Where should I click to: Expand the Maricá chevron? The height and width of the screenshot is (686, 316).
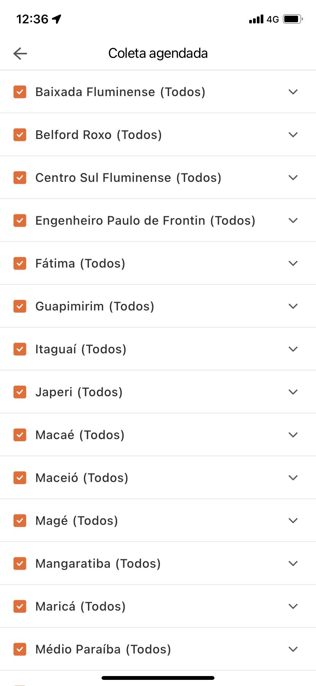click(x=293, y=606)
